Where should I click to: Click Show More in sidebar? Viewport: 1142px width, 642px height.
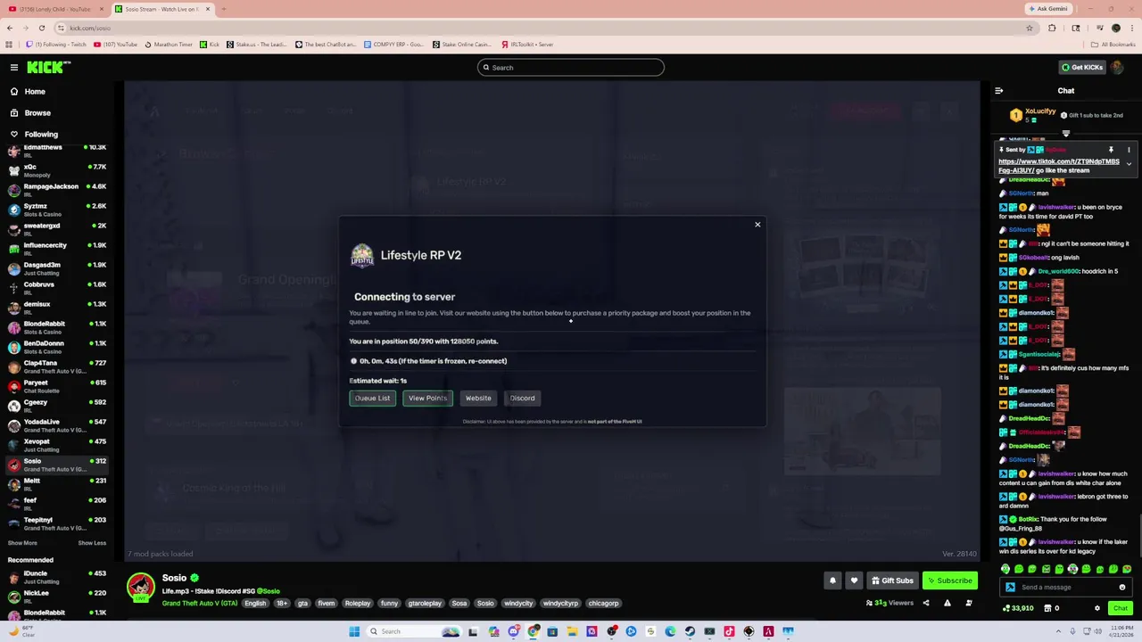pyautogui.click(x=22, y=543)
